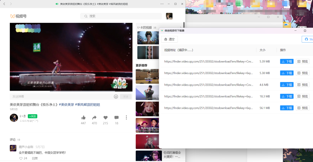This screenshot has width=313, height=162.
Task: Open the emoji picker beside the 弹幕 input
Action: (116, 96)
